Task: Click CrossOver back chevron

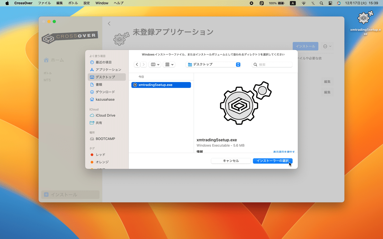Action: coord(109,24)
